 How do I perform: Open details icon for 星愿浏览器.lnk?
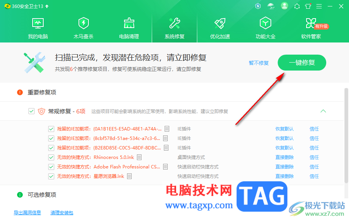[x=129, y=176]
